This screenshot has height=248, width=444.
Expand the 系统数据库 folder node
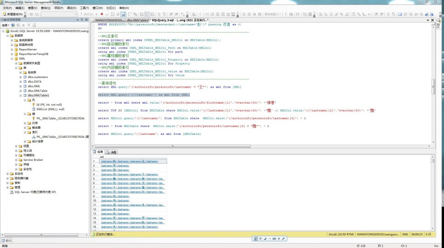(x=12, y=40)
